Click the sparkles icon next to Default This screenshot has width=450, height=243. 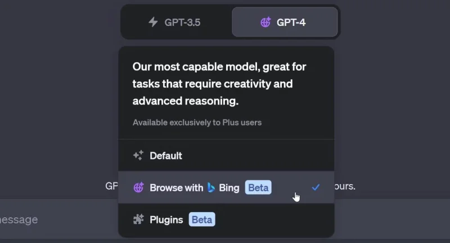[138, 155]
